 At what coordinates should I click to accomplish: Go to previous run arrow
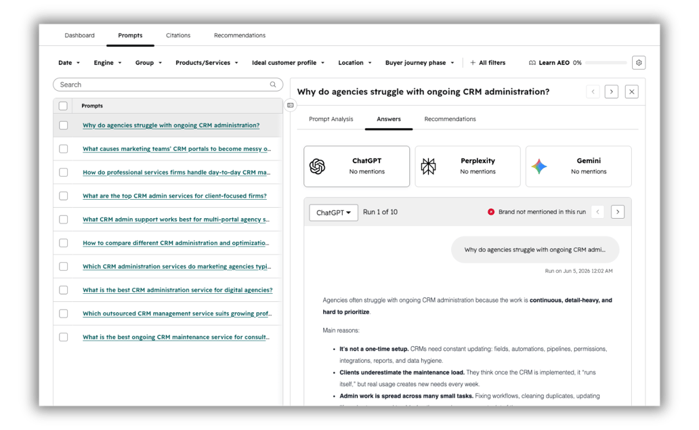(597, 212)
